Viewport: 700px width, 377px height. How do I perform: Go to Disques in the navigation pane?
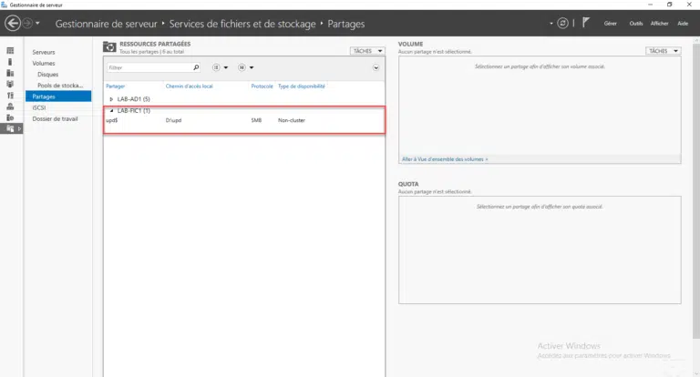click(x=48, y=75)
